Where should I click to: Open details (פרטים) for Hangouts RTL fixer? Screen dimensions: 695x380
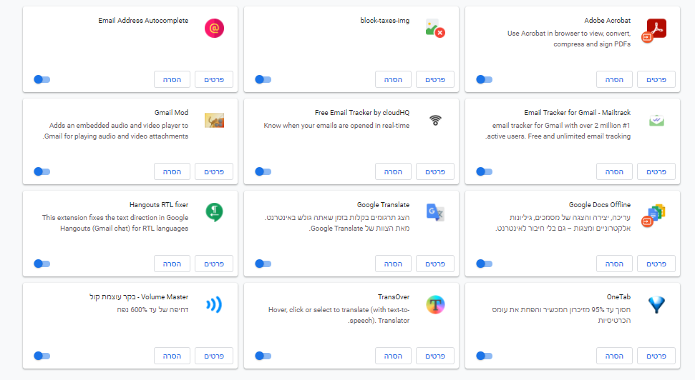tap(214, 264)
